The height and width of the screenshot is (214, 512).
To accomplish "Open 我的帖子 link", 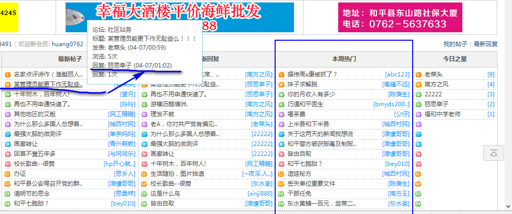I will [455, 44].
